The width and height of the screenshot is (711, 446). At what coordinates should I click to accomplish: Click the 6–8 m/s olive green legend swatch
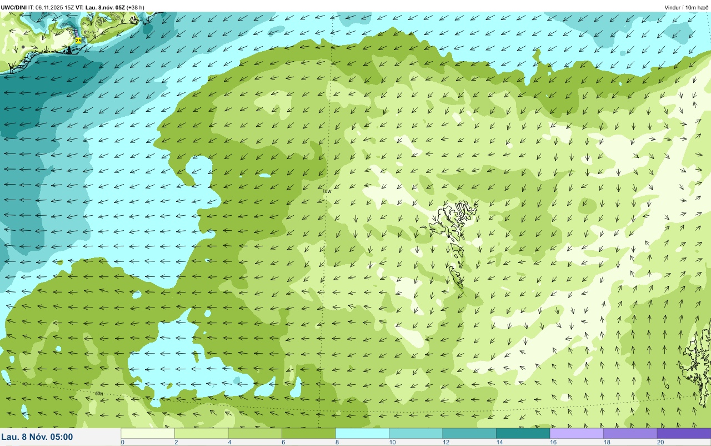click(308, 433)
